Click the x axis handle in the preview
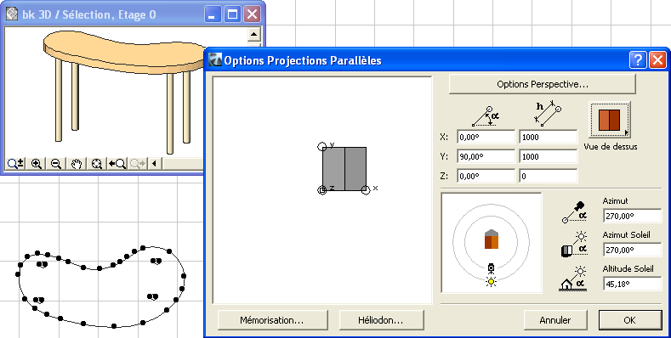Screen dimensions: 671x338 [366, 190]
